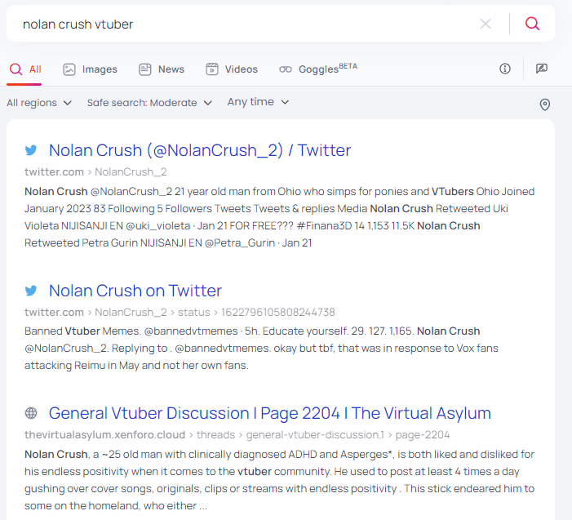Click snippet text 'Banned Vtuber Memes'

(82, 331)
